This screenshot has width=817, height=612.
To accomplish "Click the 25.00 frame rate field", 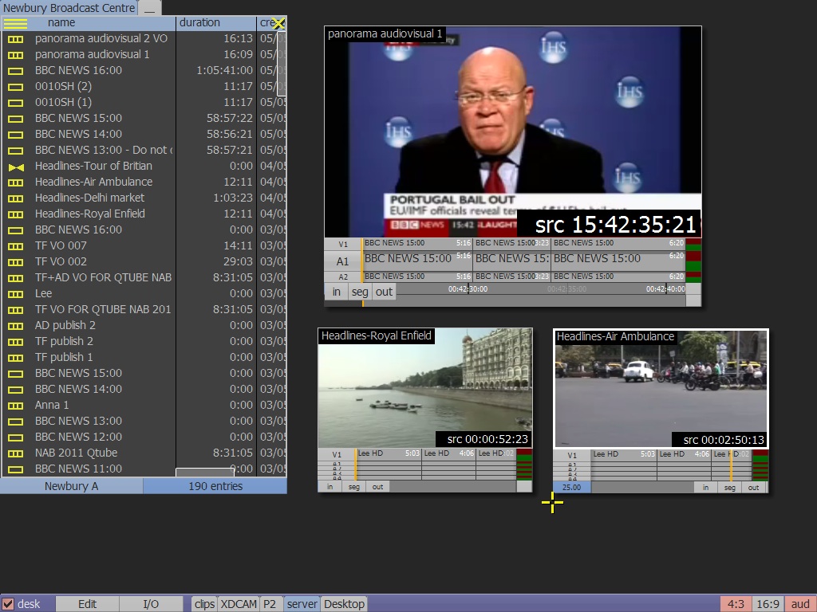I will click(x=571, y=488).
